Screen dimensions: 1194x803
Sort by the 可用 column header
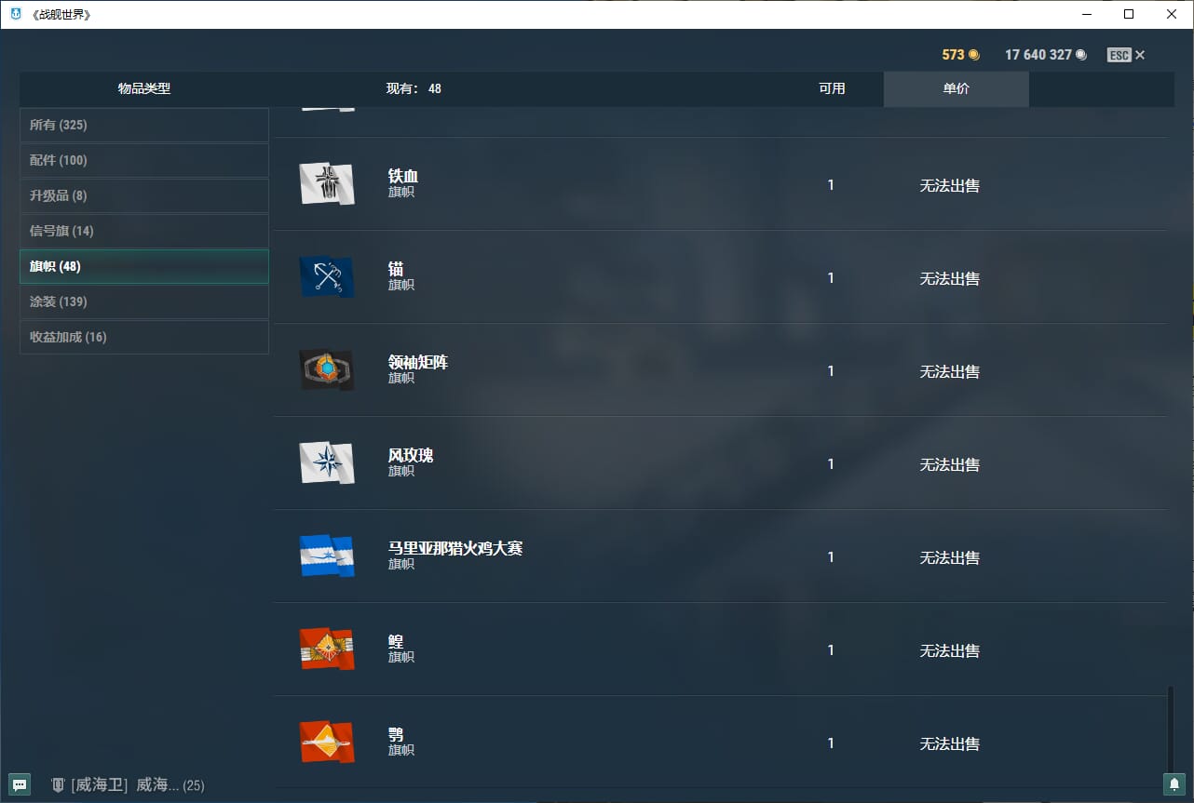[x=832, y=89]
